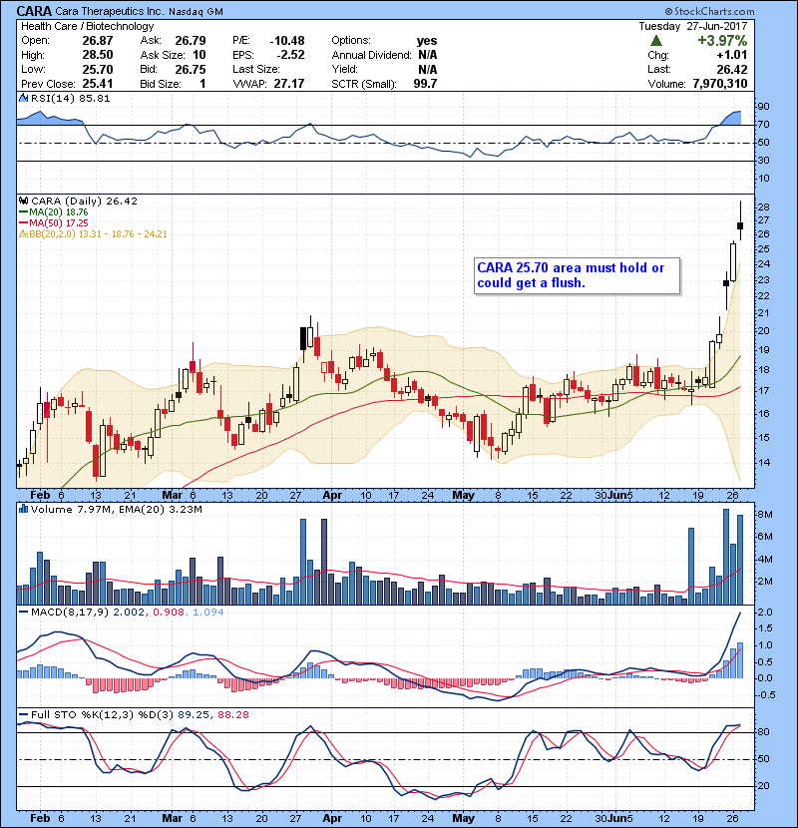Click the Options value yes

[x=427, y=41]
